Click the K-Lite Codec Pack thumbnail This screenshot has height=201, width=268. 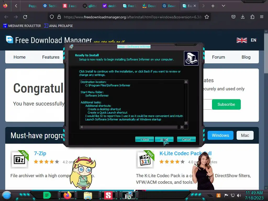(145, 159)
